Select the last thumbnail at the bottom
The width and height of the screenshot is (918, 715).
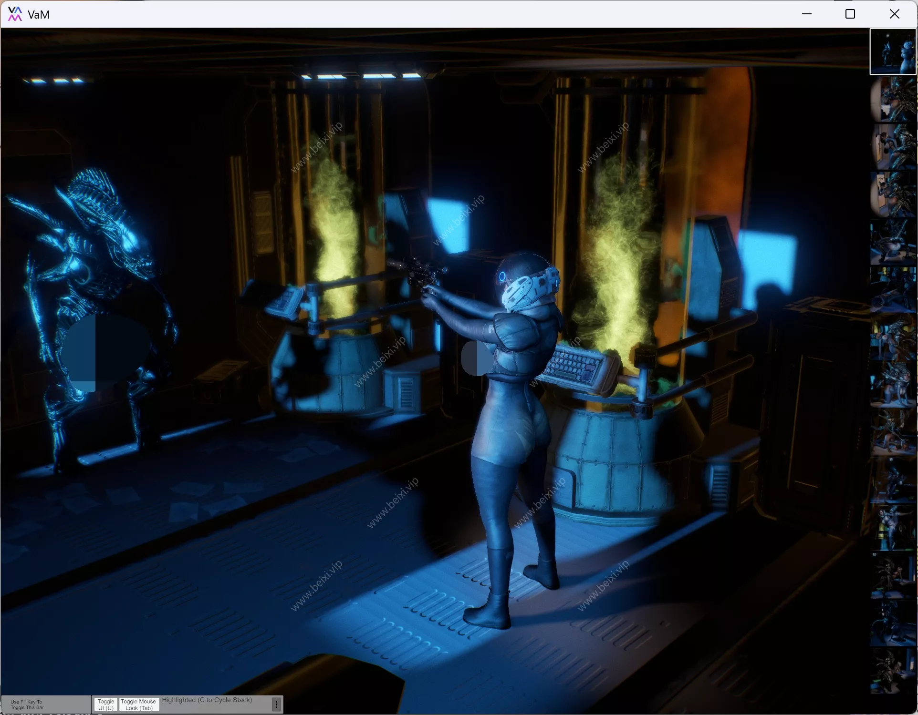893,671
